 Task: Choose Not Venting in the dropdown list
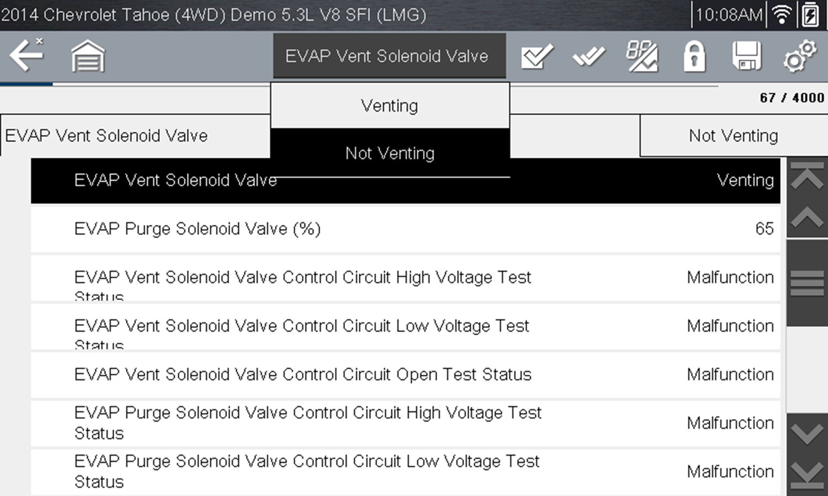[390, 153]
